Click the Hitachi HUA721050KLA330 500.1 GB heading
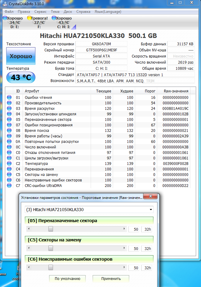Viewport: 201px width, 287px height. pos(98,36)
